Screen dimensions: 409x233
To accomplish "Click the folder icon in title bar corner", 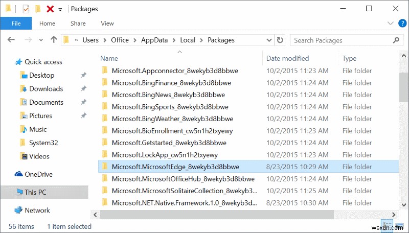I will point(8,9).
